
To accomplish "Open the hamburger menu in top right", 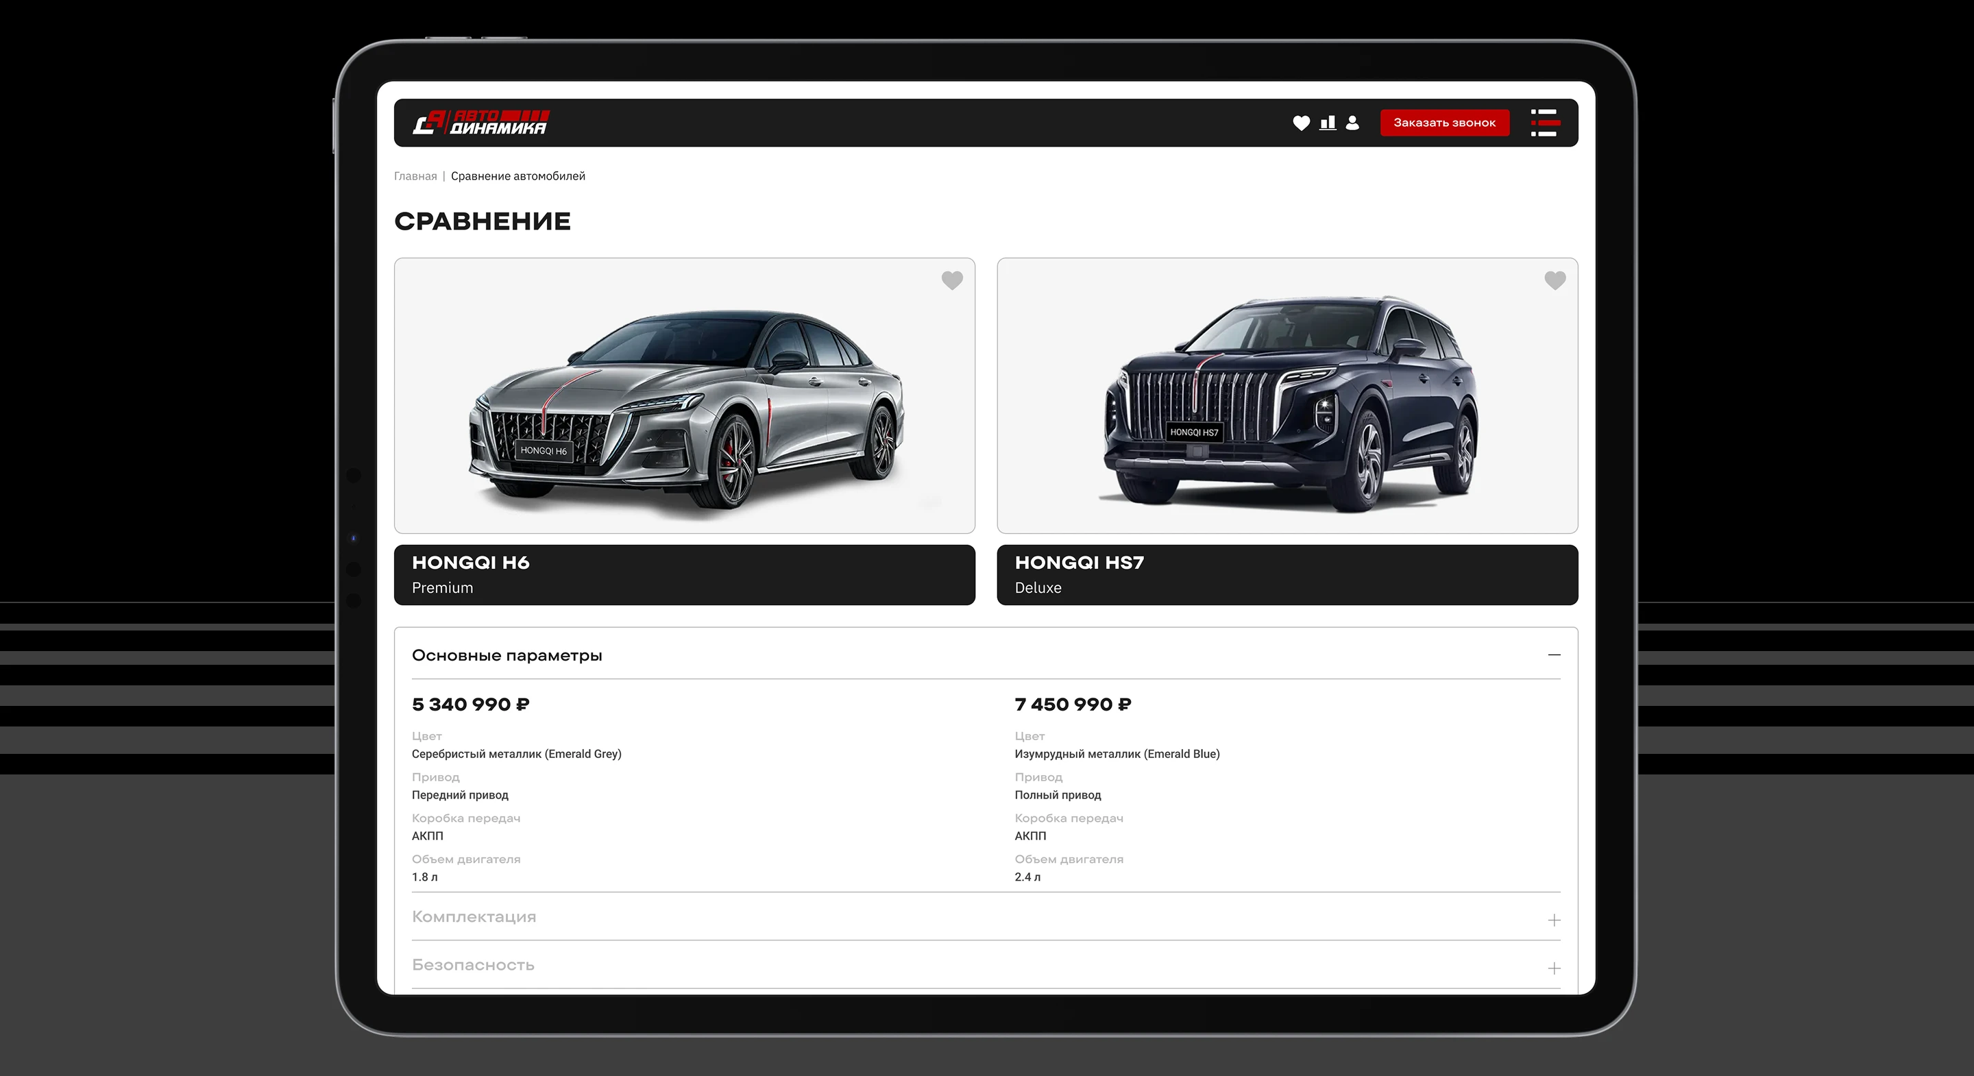I will pos(1545,123).
